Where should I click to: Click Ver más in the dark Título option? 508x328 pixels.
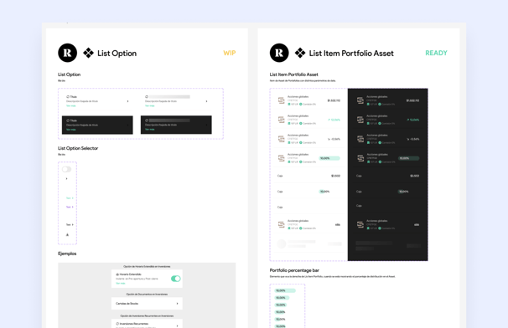coord(71,130)
